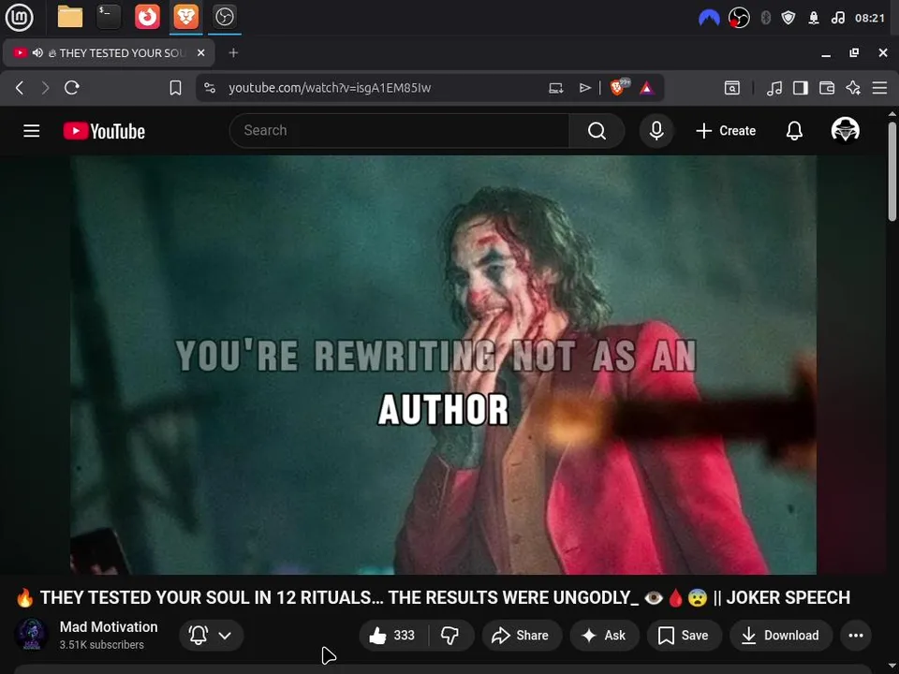Switch to Brave browser in panel
899x674 pixels.
coord(185,17)
